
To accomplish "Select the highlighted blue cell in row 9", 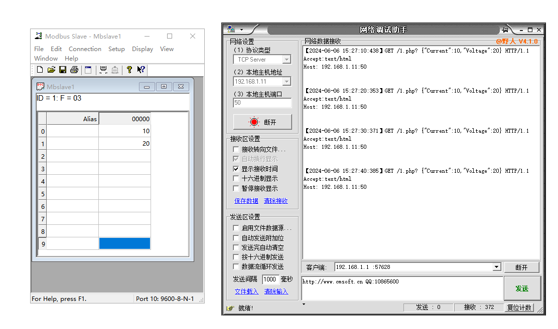I will coord(124,243).
